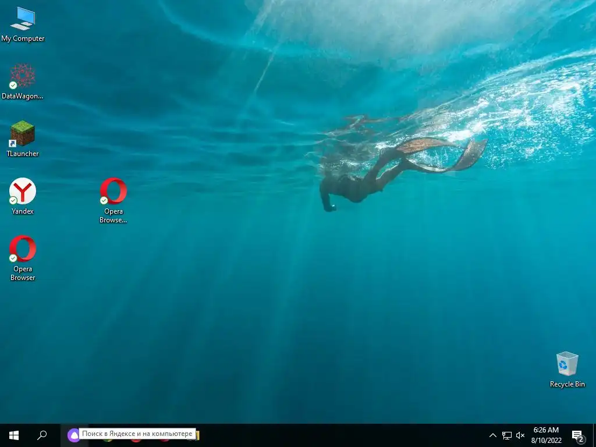
Task: Click the Show desktop strip at taskbar end
Action: click(594, 435)
